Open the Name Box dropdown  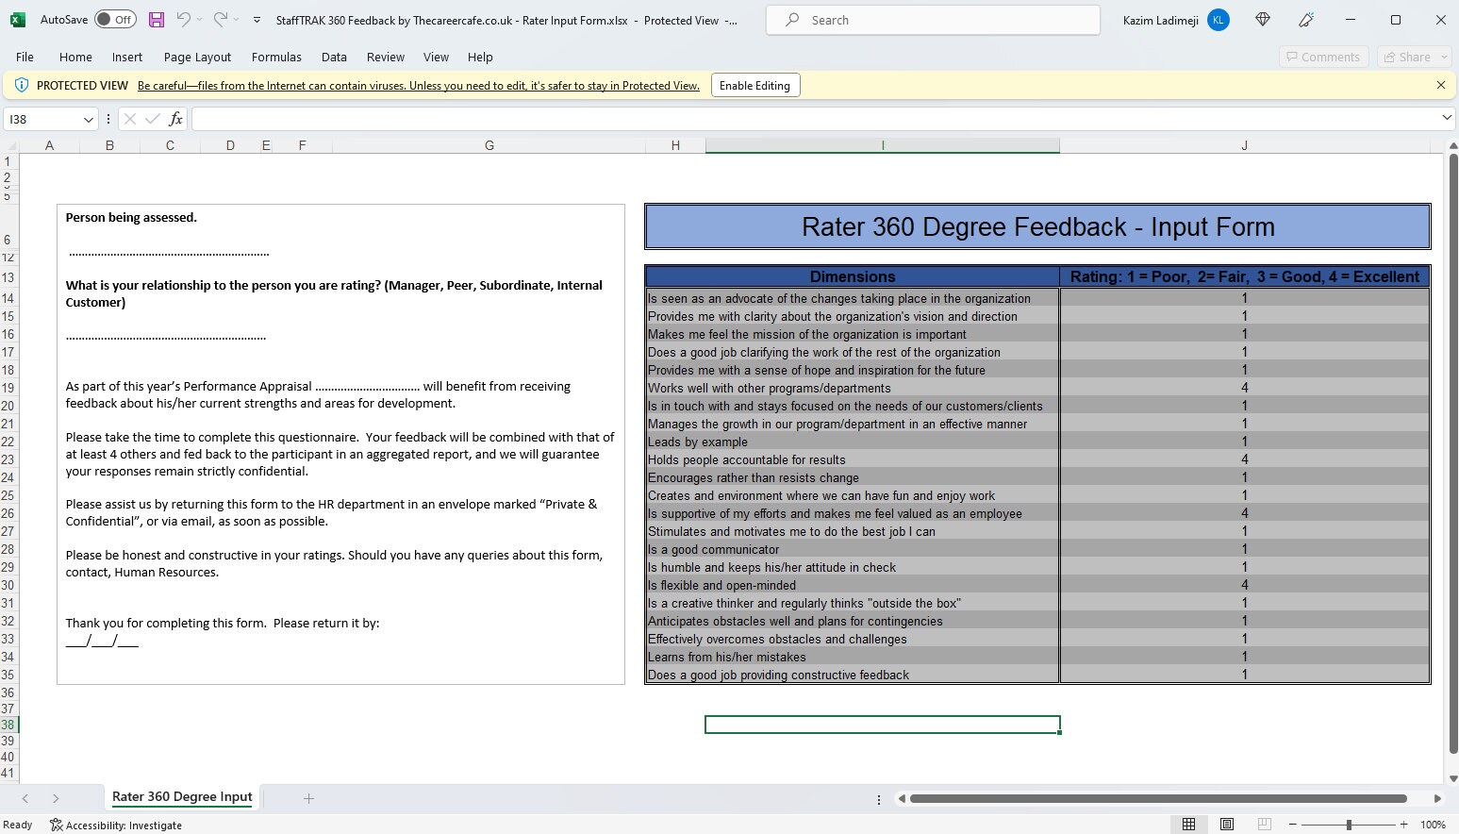click(88, 119)
